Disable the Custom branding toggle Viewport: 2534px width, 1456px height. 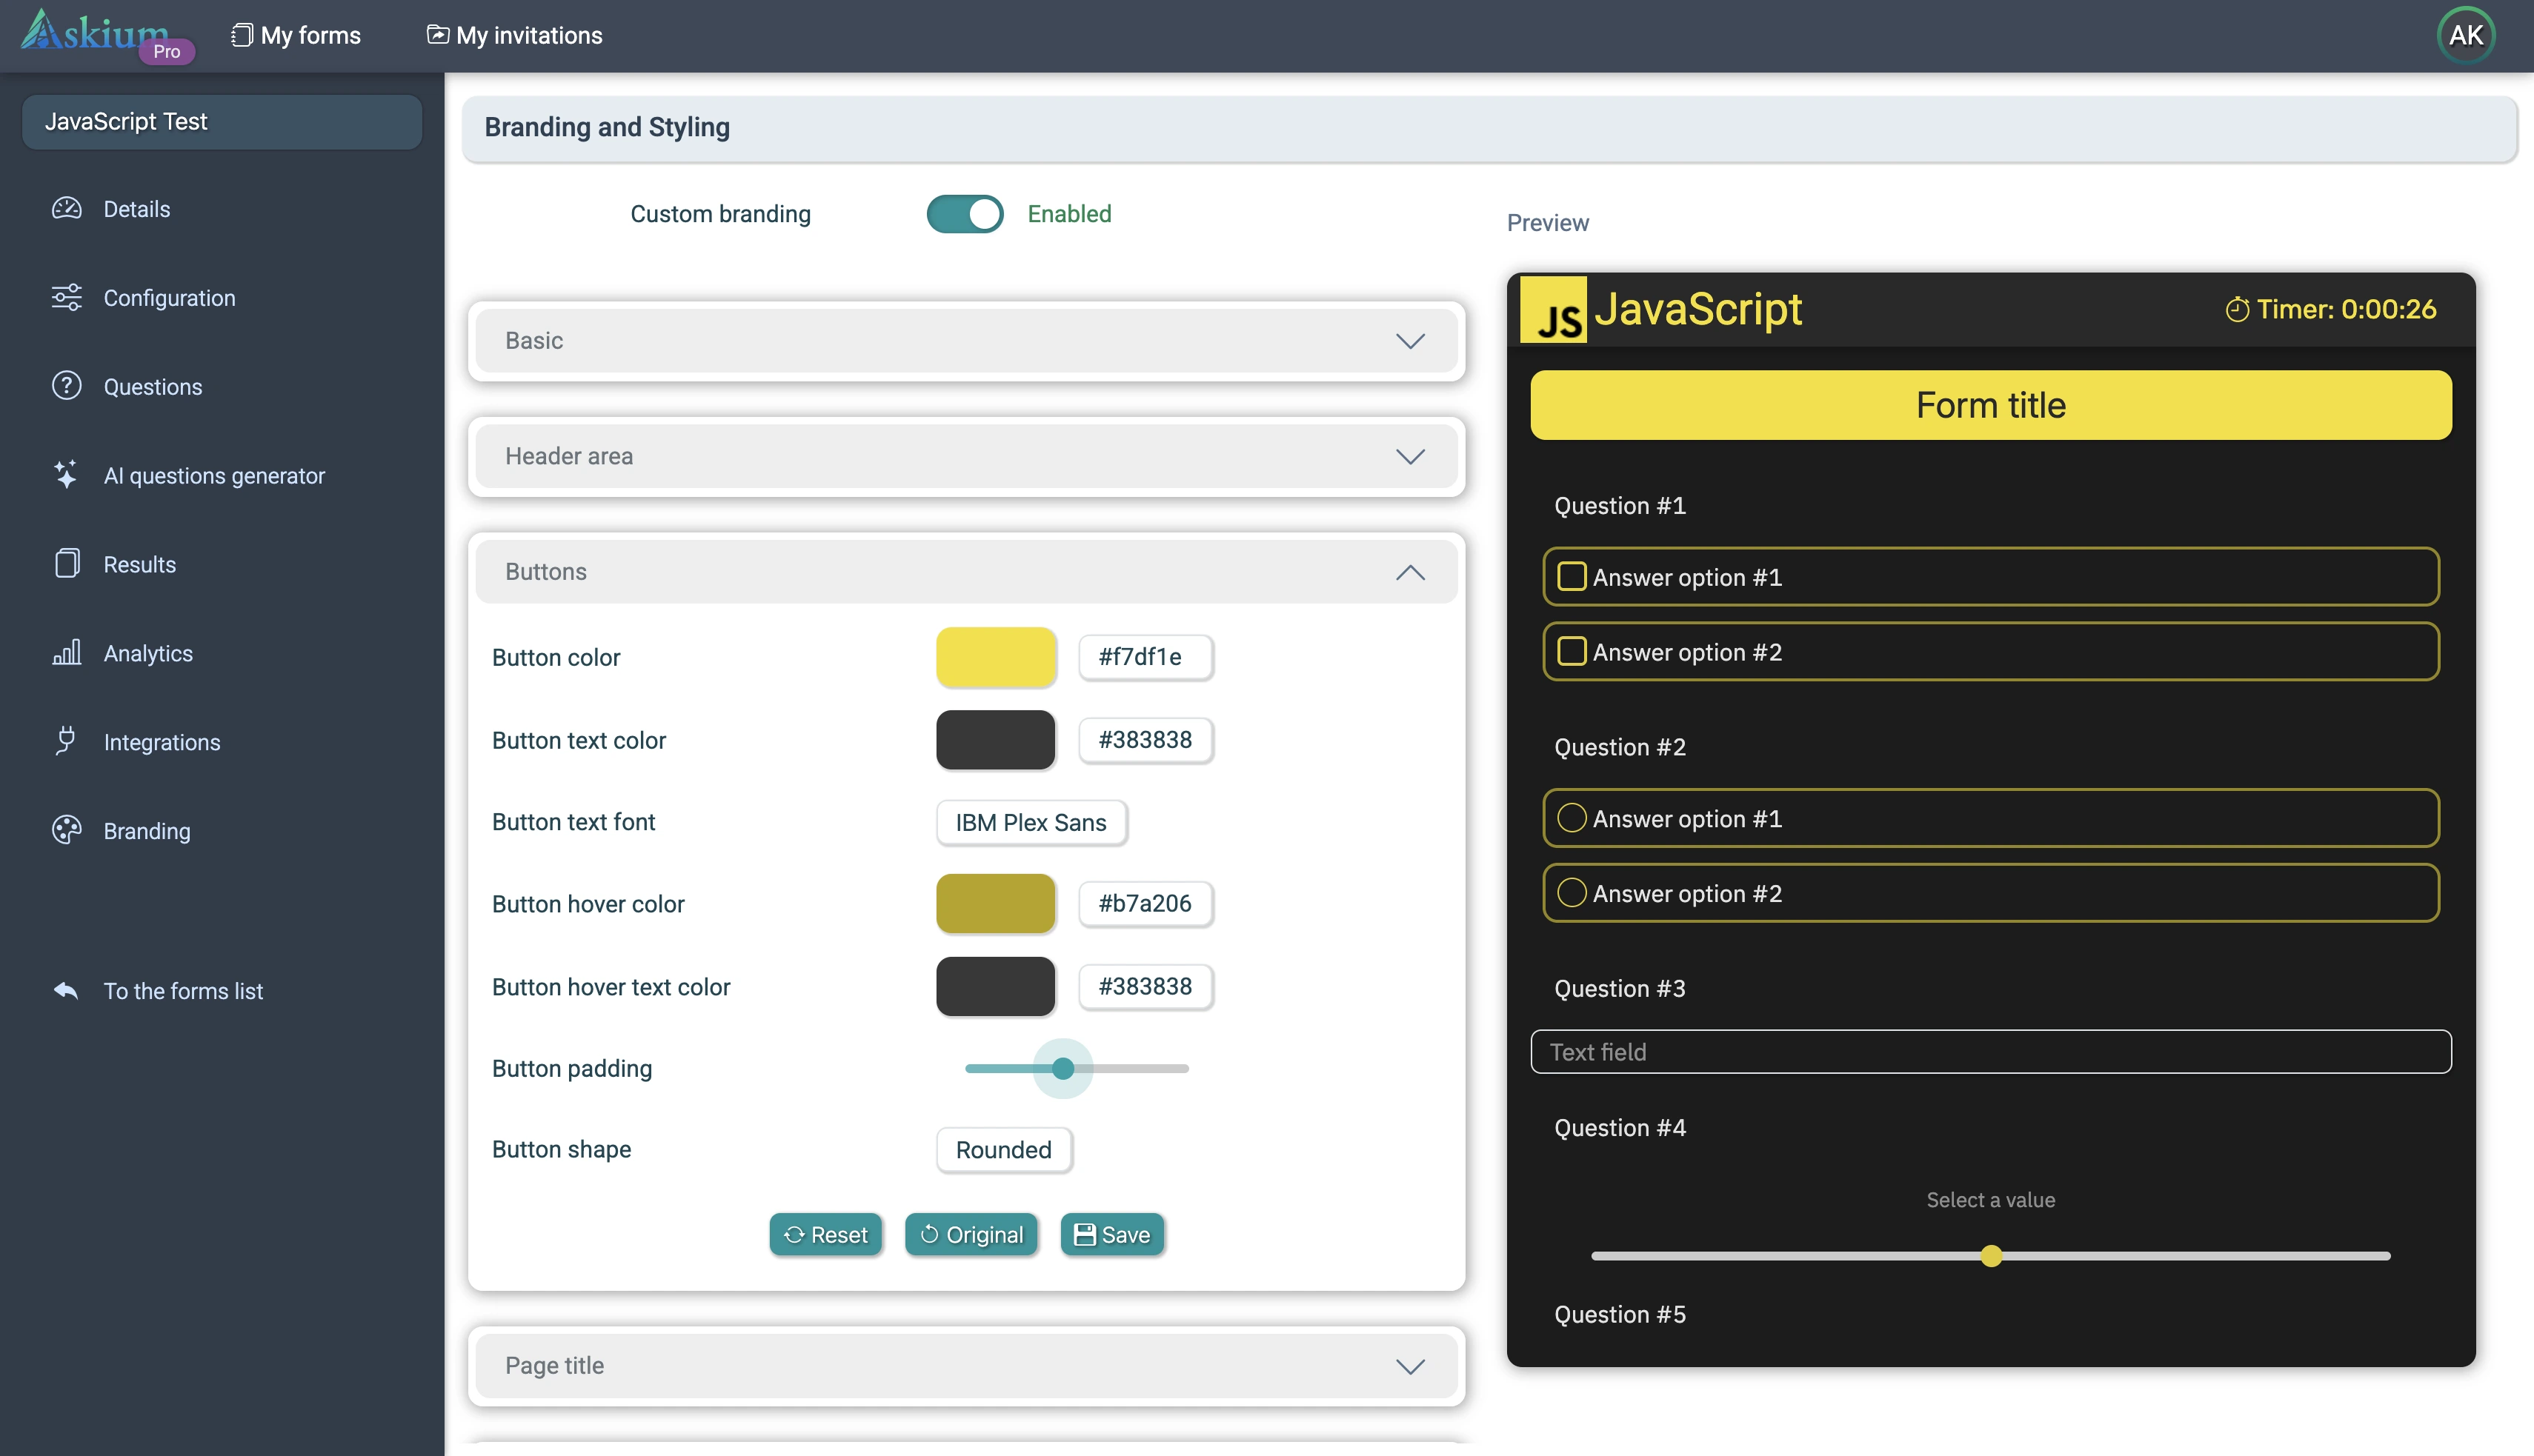[965, 214]
